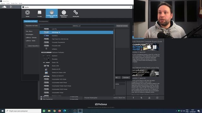Screen dimensions: 202x113
Task: Open the YouTube icon in news panel
Action: tap(149, 98)
